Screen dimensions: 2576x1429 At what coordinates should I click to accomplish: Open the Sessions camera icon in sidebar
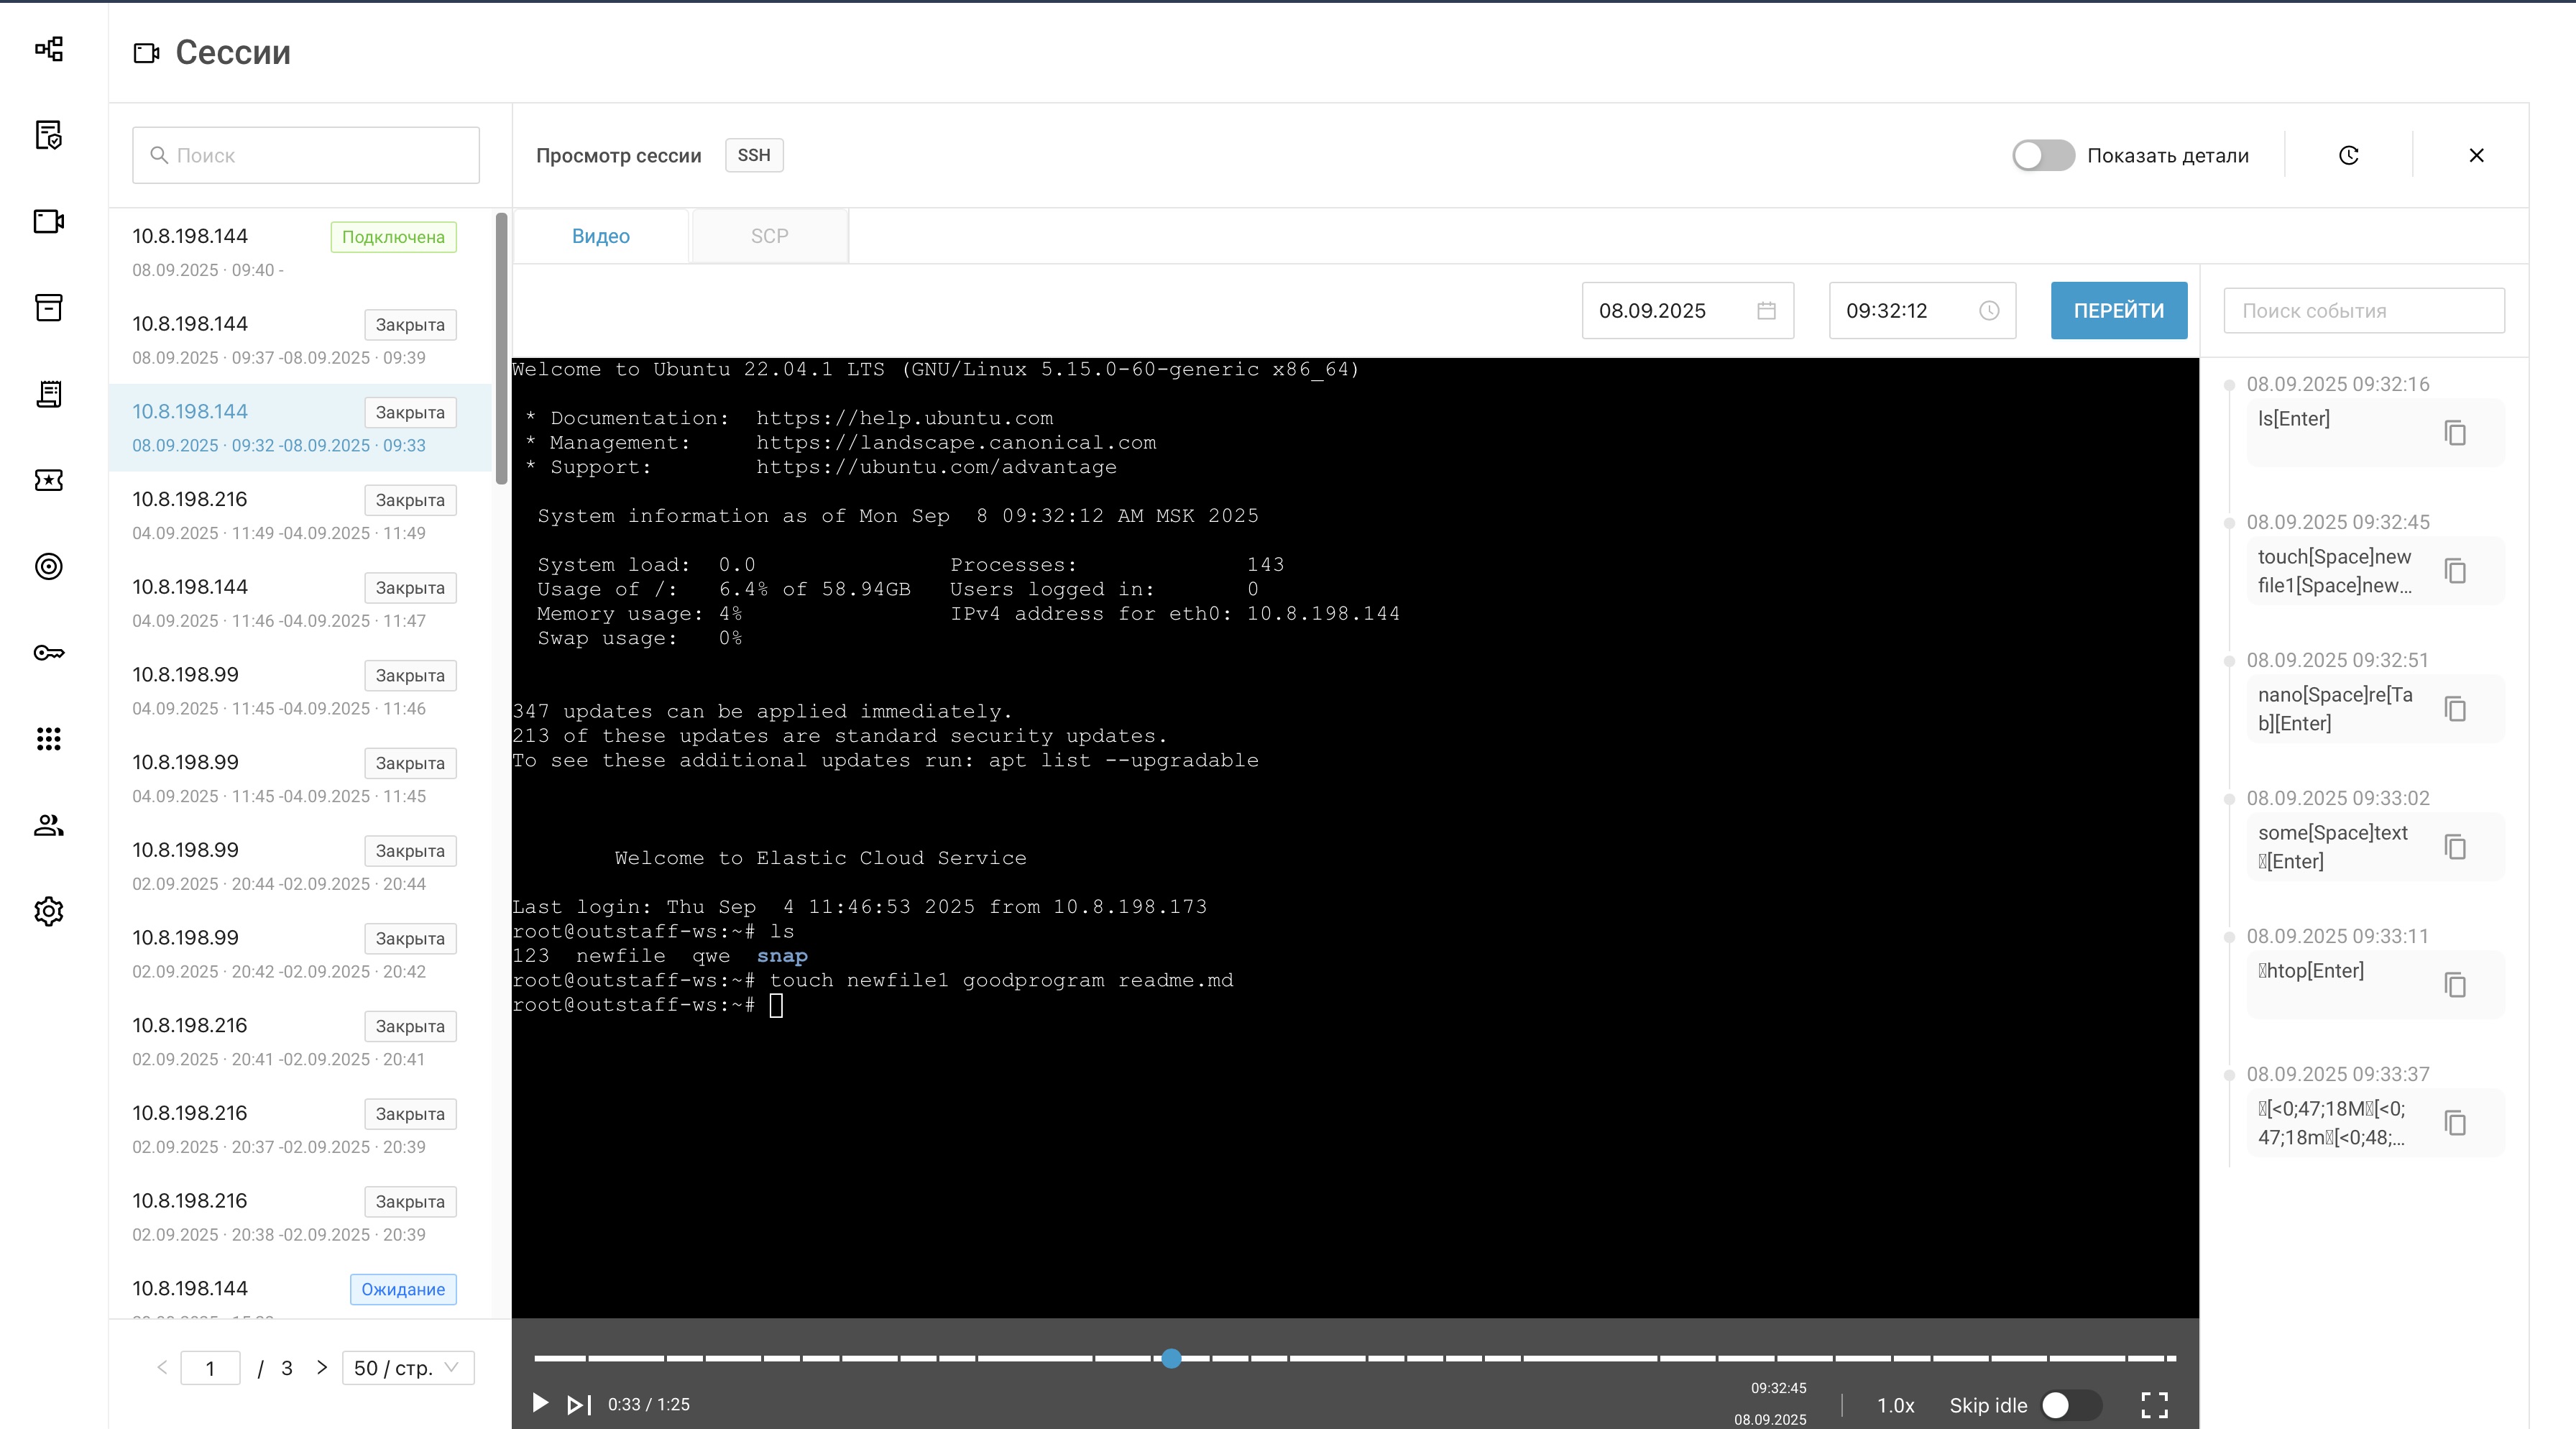(48, 221)
